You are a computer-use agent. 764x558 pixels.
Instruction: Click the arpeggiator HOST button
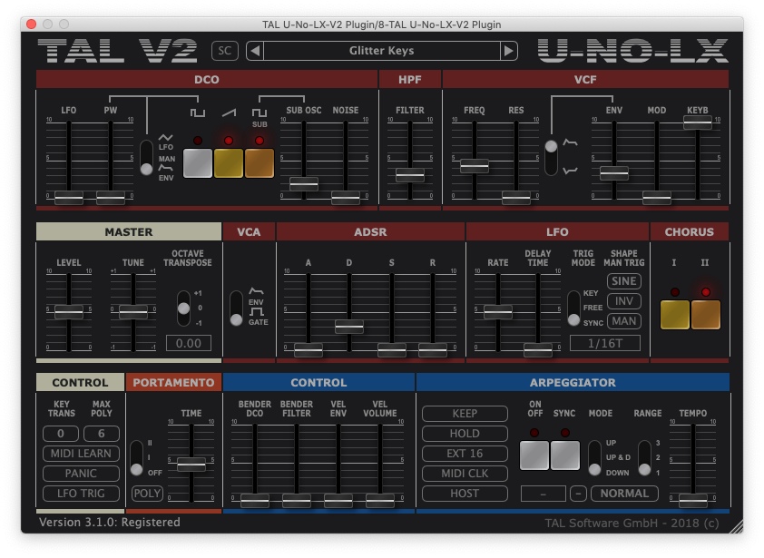(465, 494)
